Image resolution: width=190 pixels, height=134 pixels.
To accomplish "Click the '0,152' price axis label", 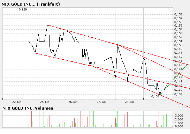I will pyautogui.click(x=178, y=37).
